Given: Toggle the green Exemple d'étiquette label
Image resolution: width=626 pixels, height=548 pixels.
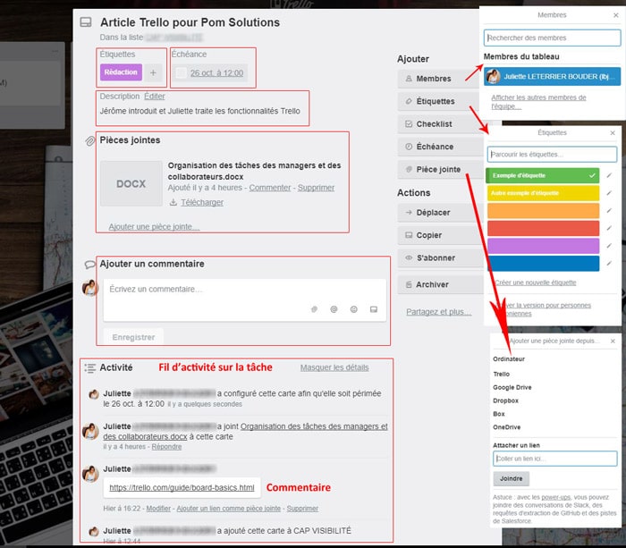Looking at the screenshot, I should (543, 175).
